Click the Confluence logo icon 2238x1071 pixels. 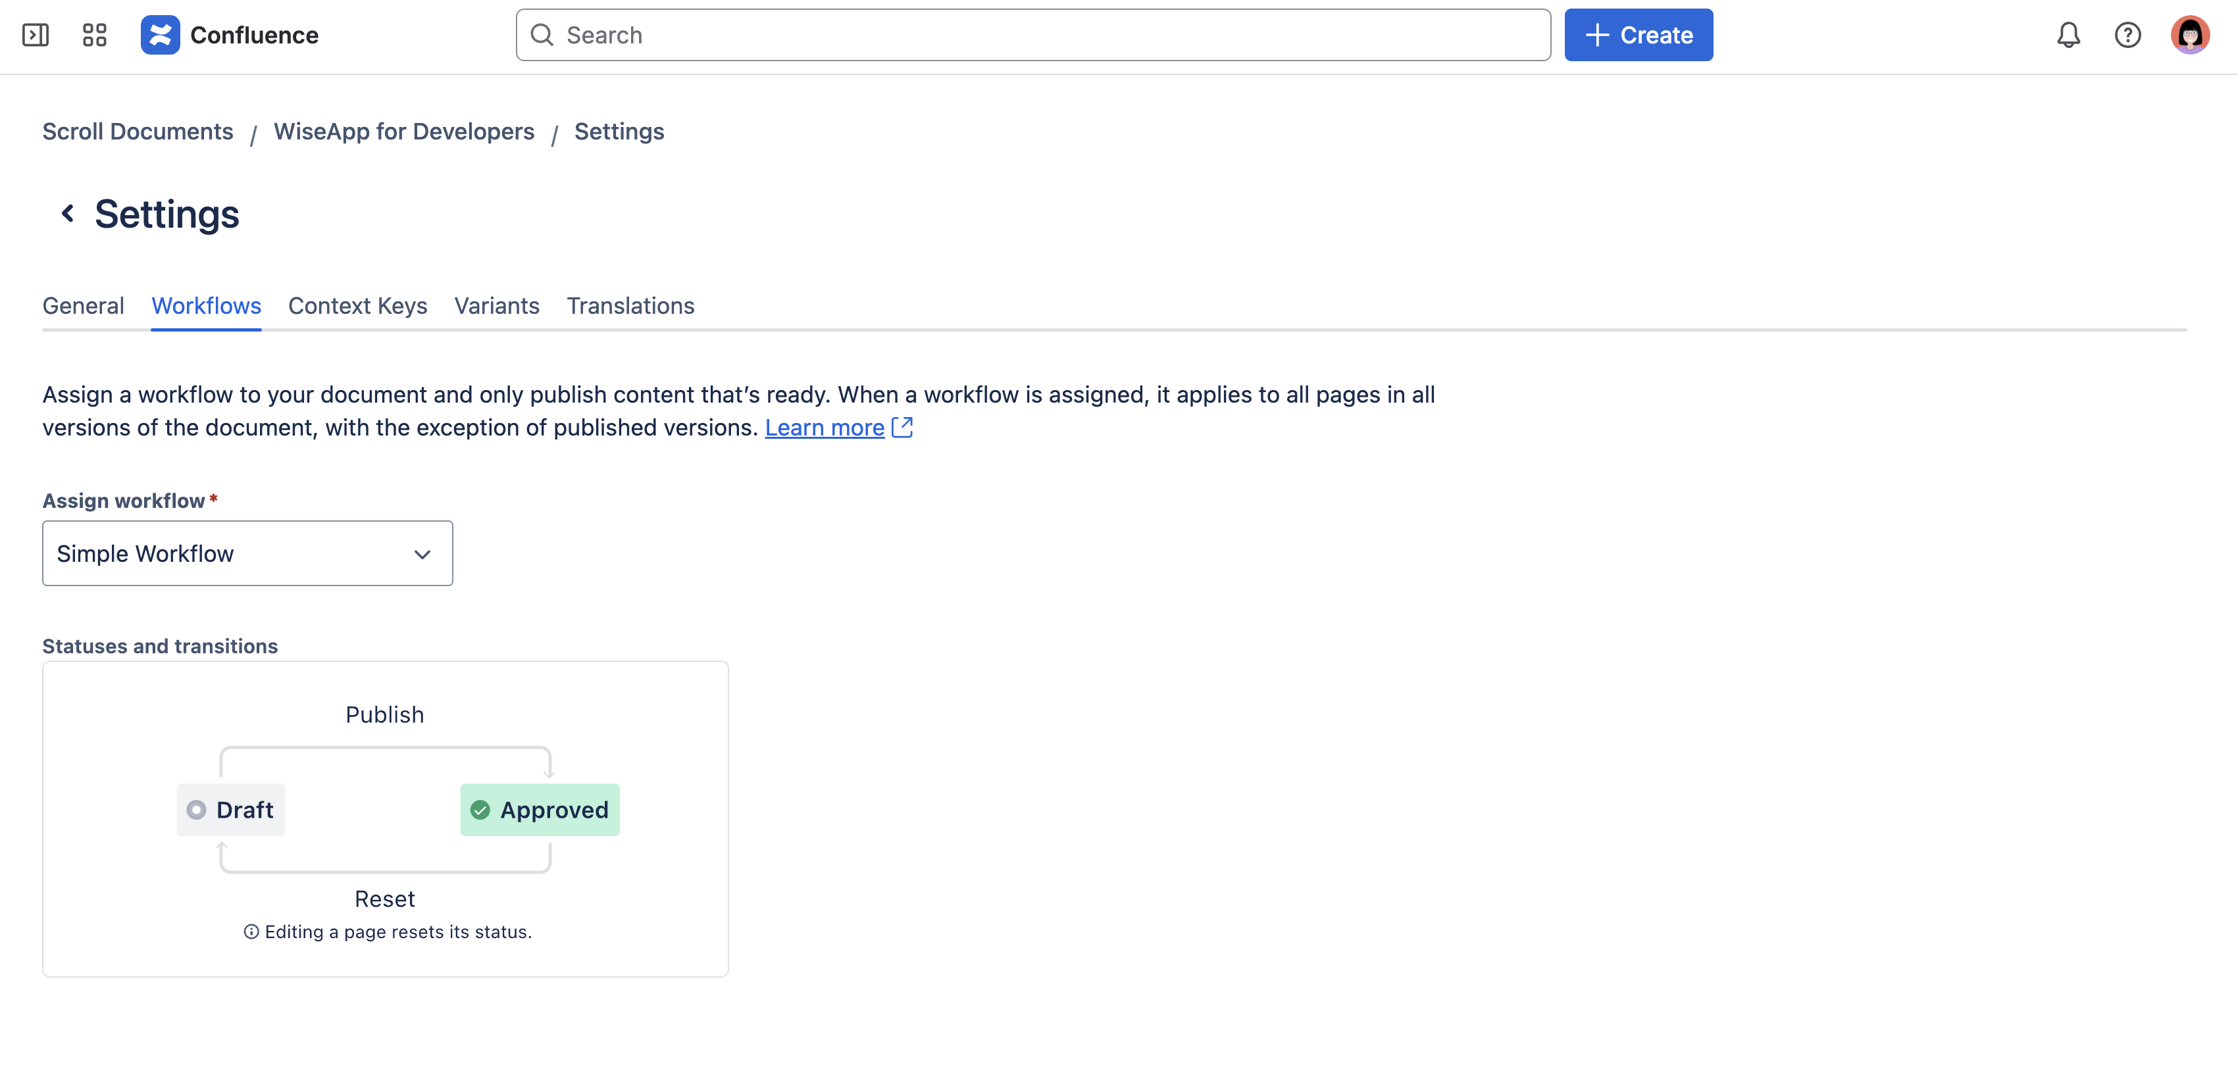[x=160, y=35]
